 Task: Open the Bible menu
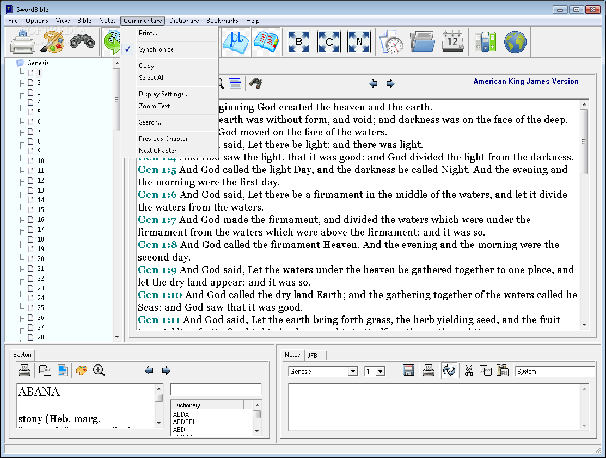pyautogui.click(x=84, y=21)
